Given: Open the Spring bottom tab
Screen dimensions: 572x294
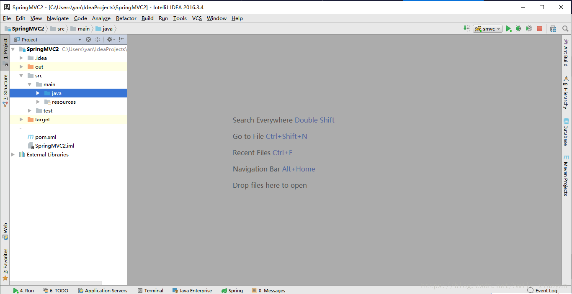Looking at the screenshot, I should [x=232, y=290].
